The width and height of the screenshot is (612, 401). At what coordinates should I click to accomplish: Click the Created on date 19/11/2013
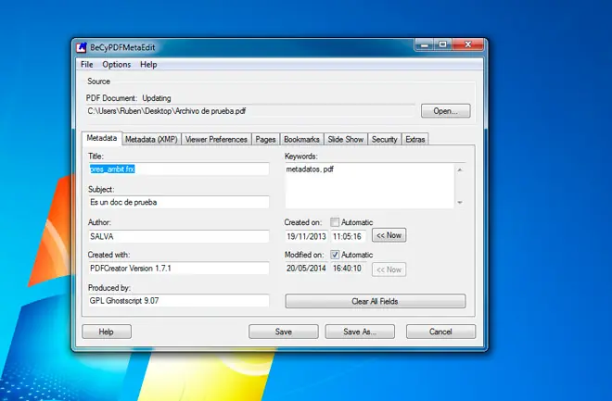(x=306, y=236)
